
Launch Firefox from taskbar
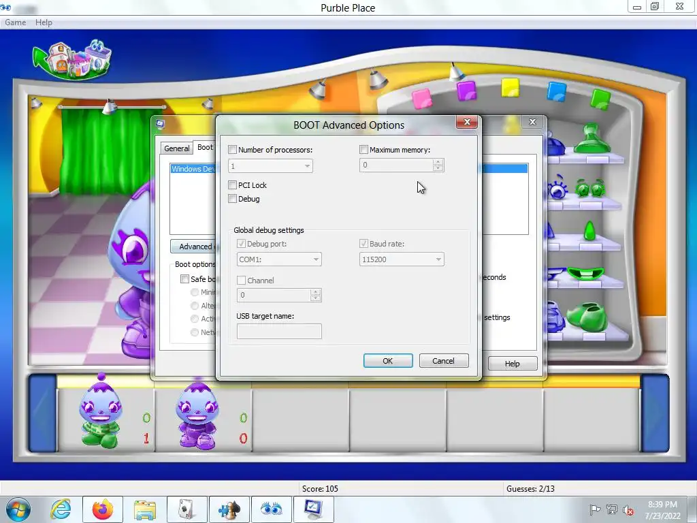click(103, 509)
